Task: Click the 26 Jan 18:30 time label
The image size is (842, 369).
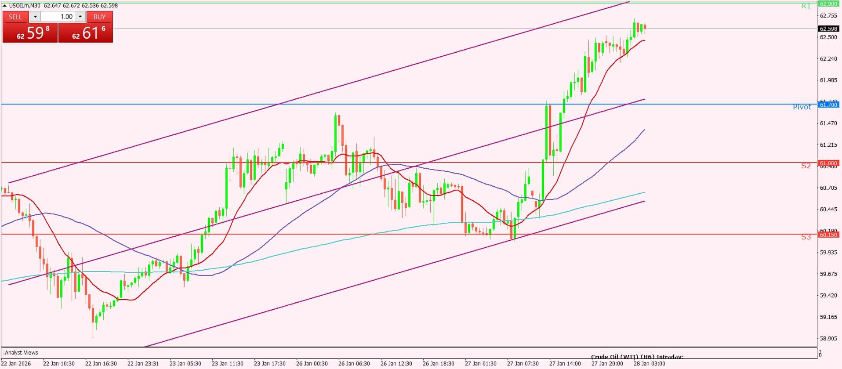Action: click(439, 364)
